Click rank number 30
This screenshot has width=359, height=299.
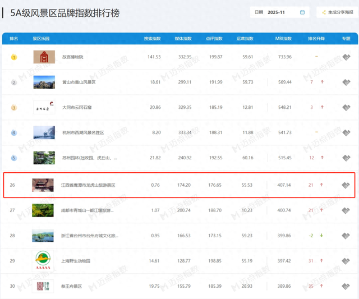(x=12, y=286)
